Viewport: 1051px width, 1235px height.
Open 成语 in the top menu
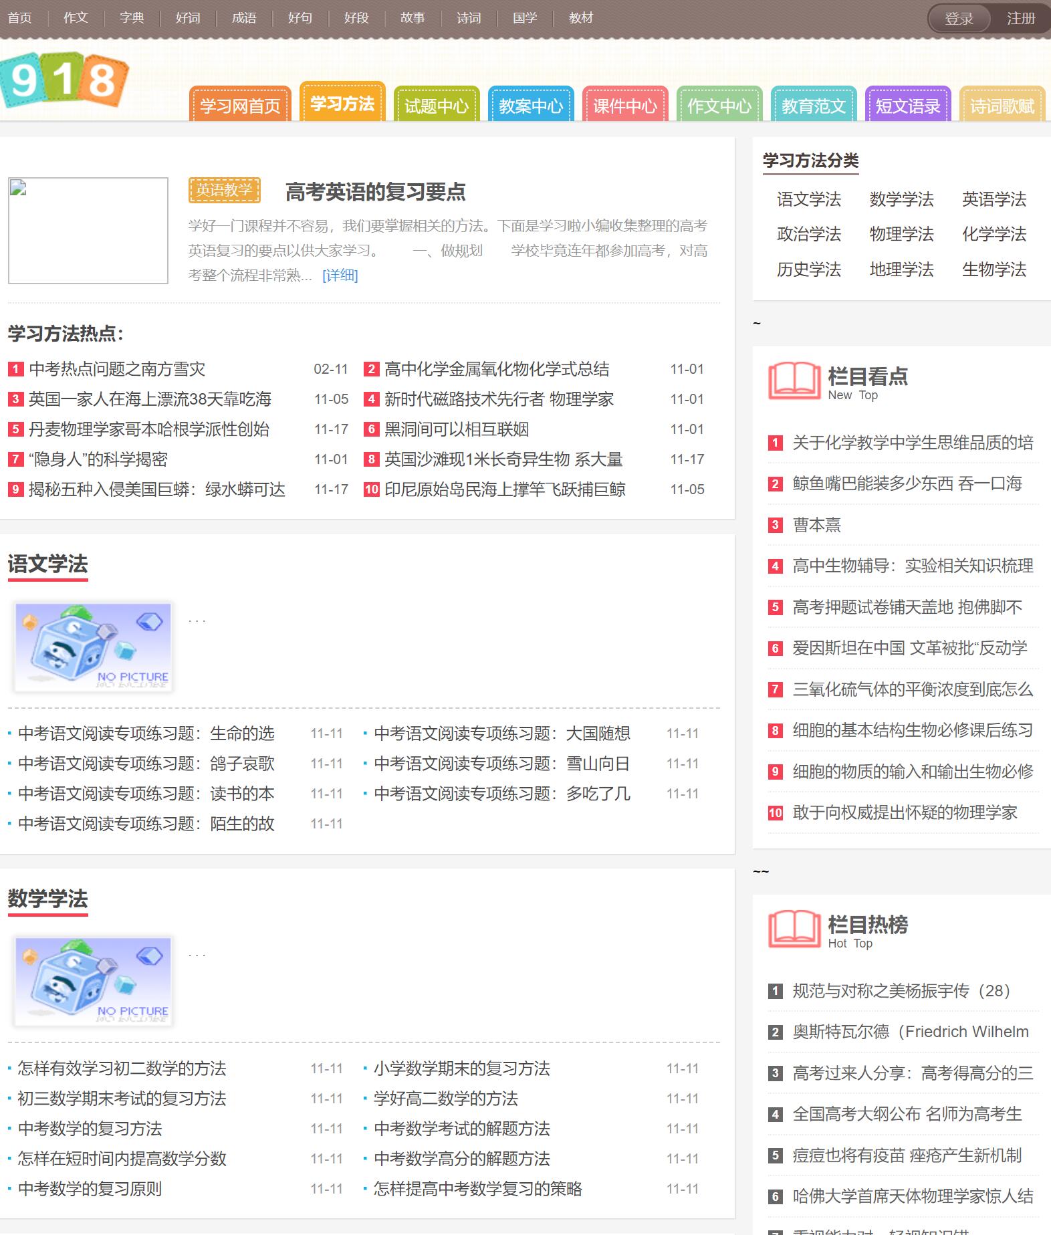coord(244,18)
